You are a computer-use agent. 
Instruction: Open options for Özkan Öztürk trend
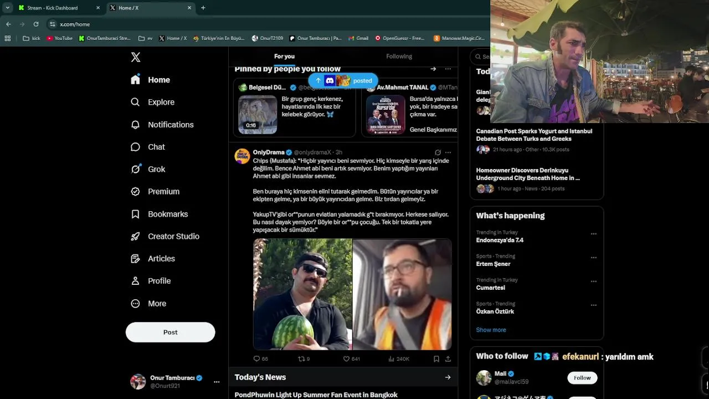coord(593,305)
